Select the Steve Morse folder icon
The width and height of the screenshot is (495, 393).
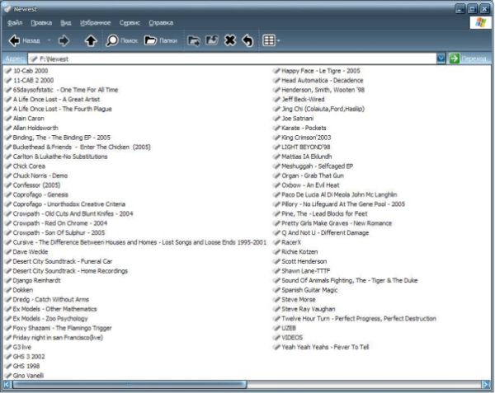click(x=277, y=299)
